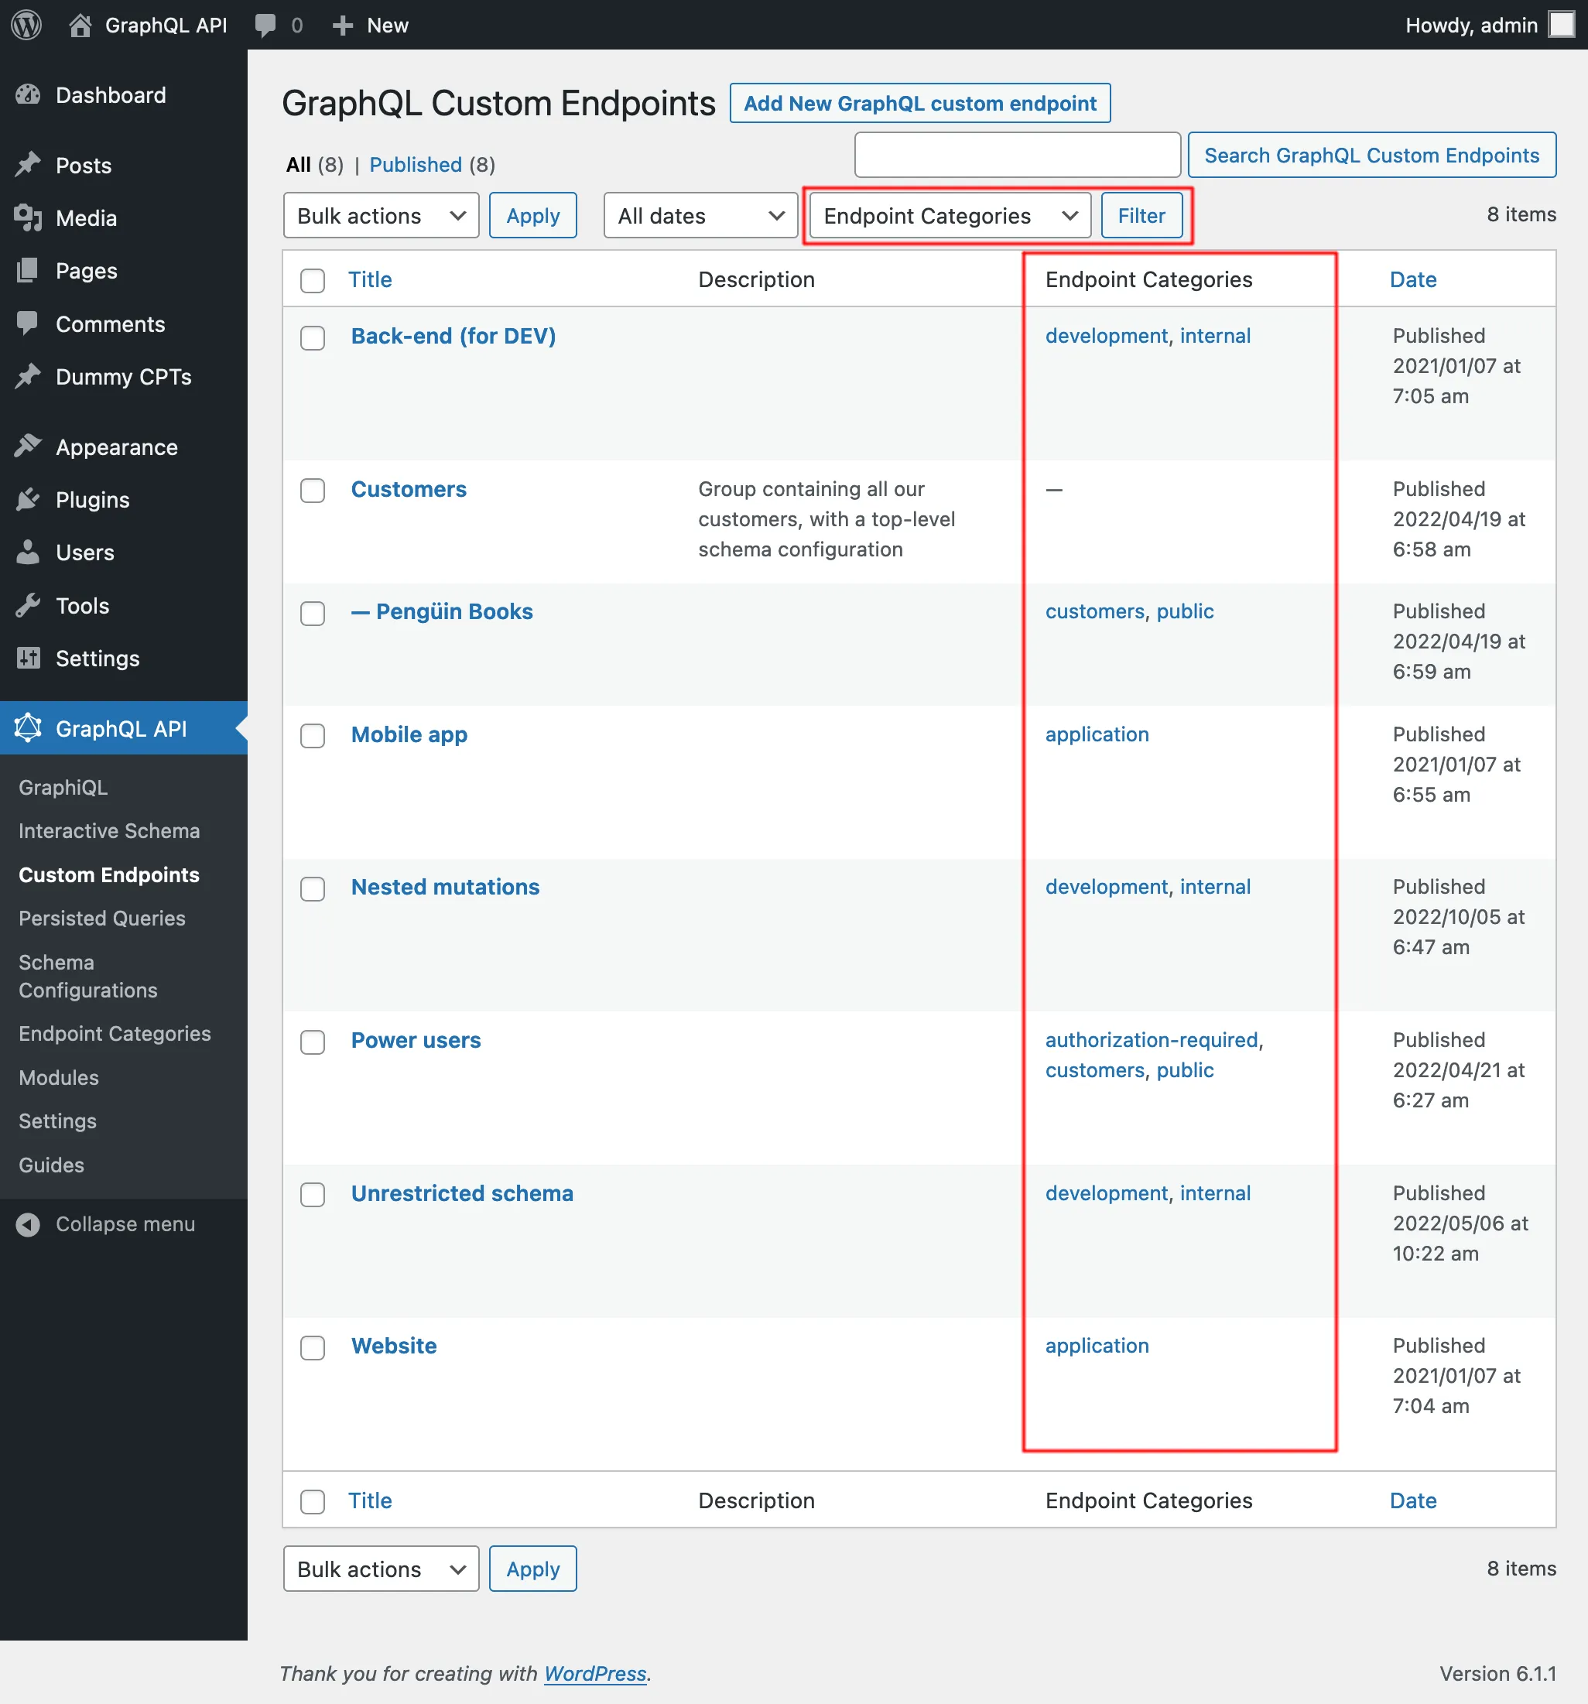The height and width of the screenshot is (1704, 1588).
Task: Click the plus New icon in admin bar
Action: click(x=342, y=26)
